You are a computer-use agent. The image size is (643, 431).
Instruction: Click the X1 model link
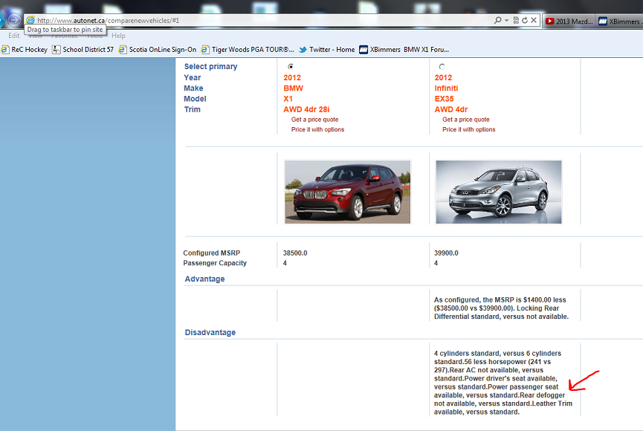coord(288,99)
